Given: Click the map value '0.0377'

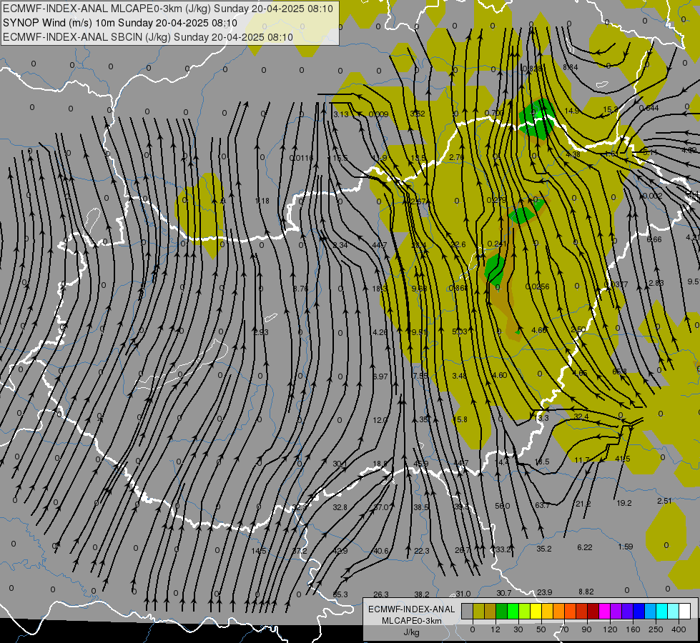Looking at the screenshot, I should coord(616,284).
